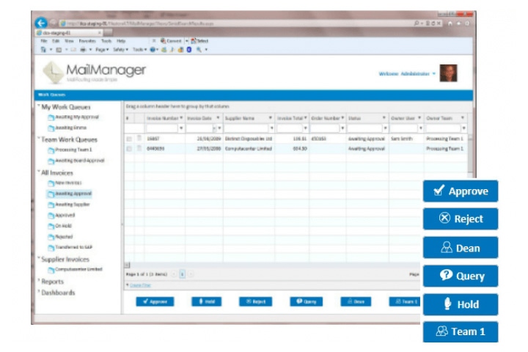Tick checkbox for invoice 19857 row
This screenshot has height=352, width=528.
[x=129, y=139]
